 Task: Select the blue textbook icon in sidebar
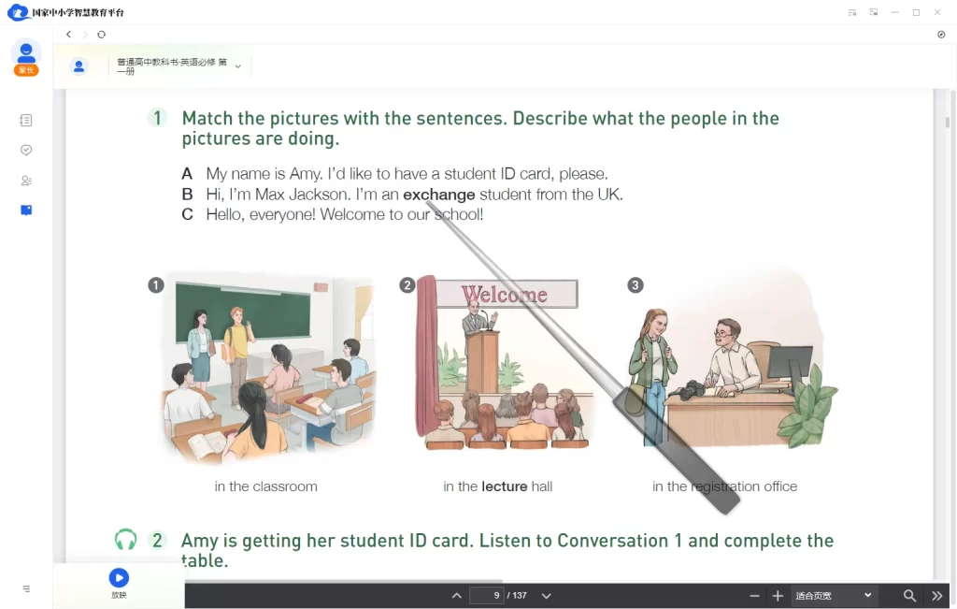tap(26, 210)
